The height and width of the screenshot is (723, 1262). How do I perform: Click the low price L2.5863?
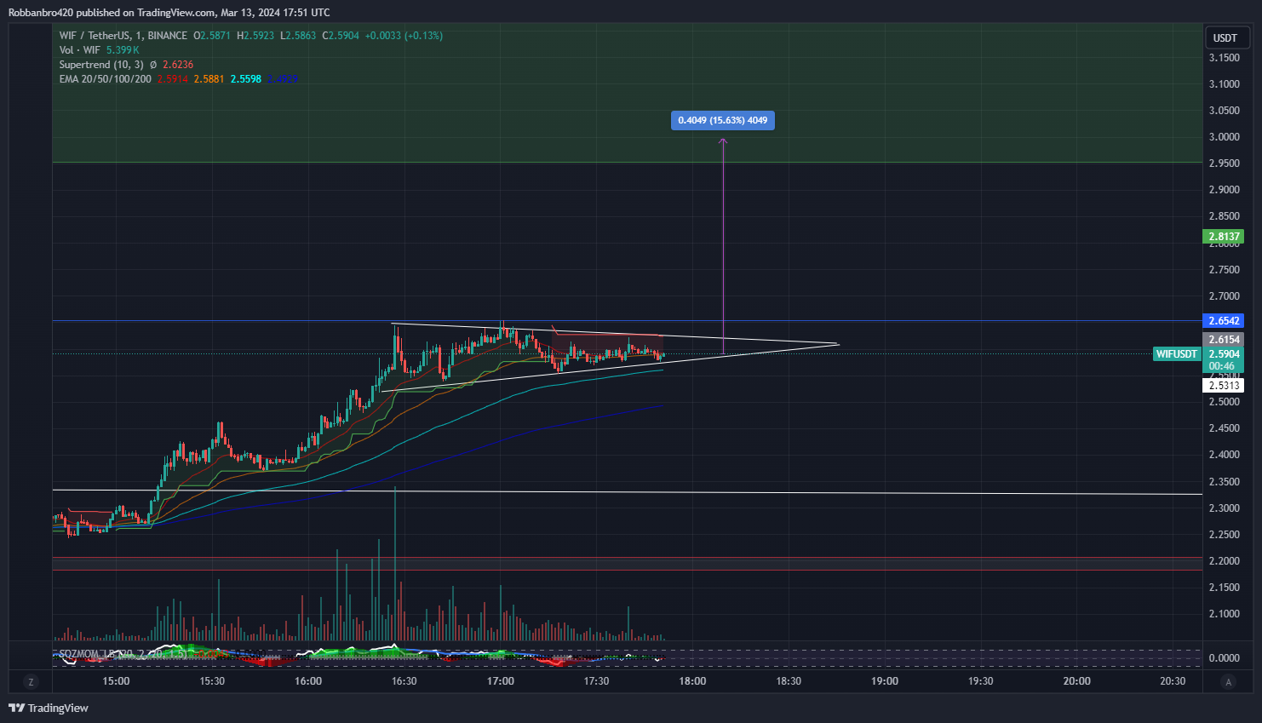coord(297,36)
